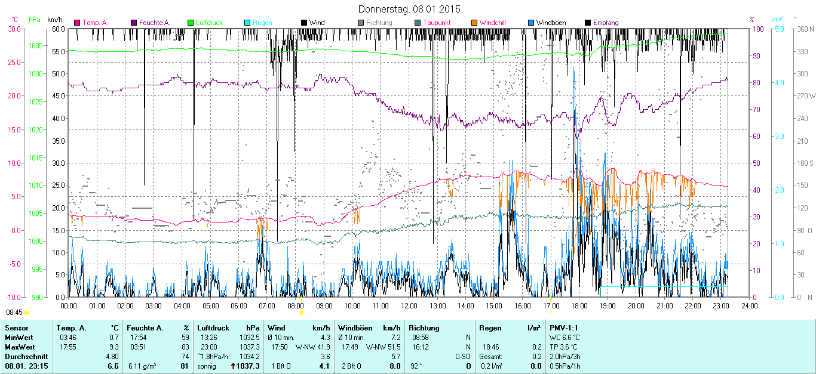816x374 pixels.
Task: Click the yellow sunset marker near 17:00
Action: pyautogui.click(x=550, y=297)
